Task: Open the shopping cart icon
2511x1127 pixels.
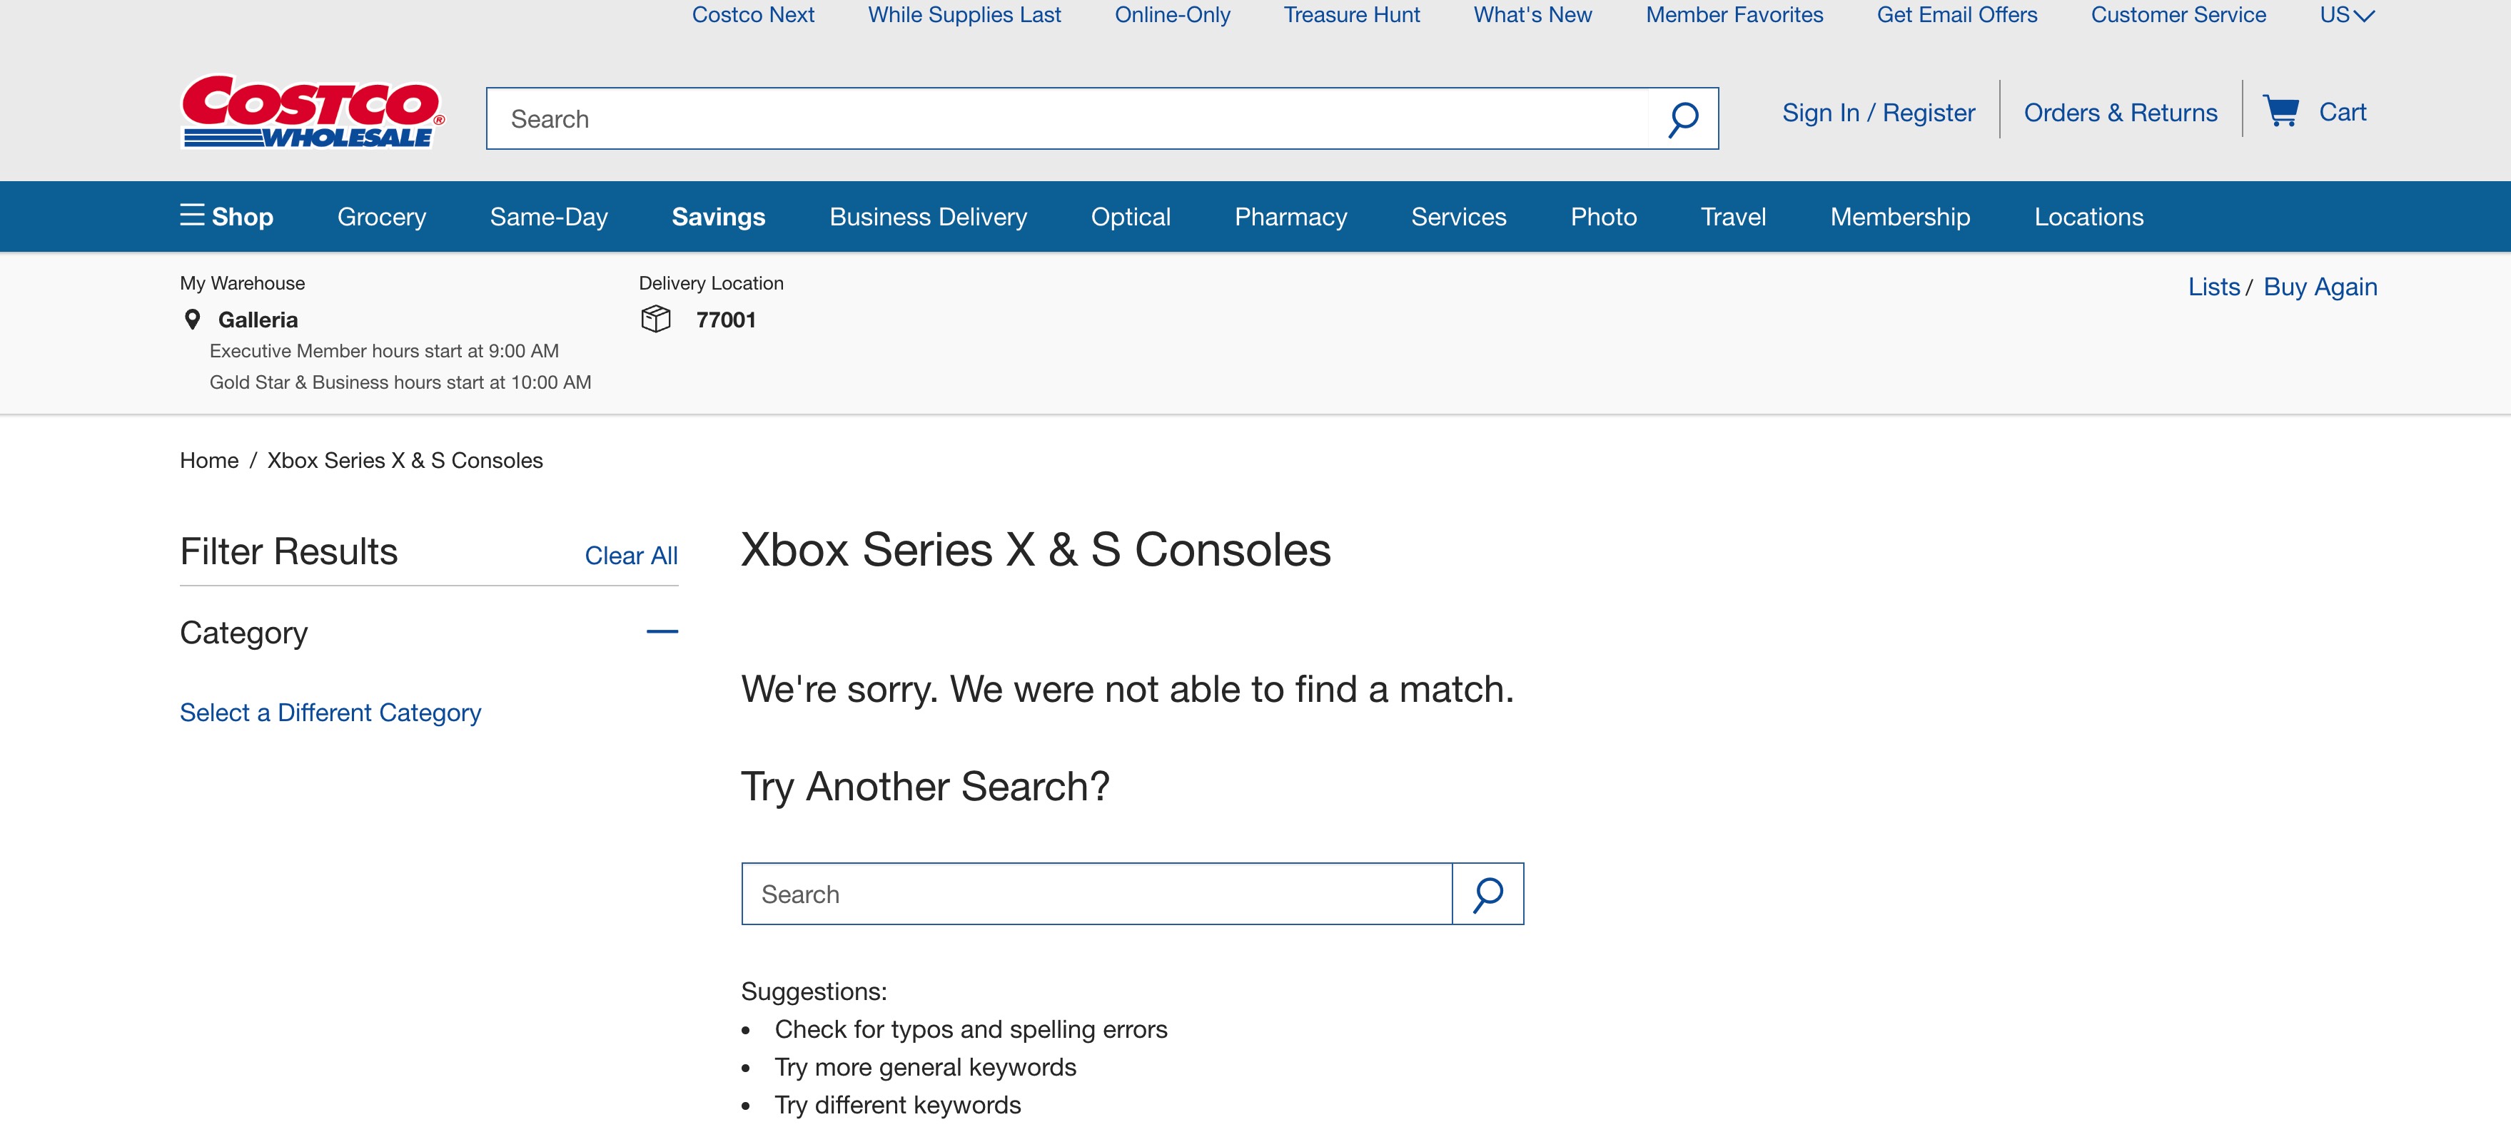Action: pyautogui.click(x=2281, y=112)
